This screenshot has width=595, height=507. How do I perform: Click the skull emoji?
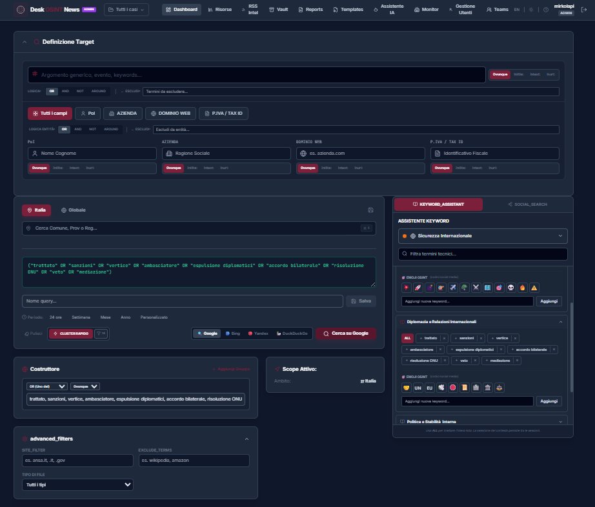click(x=510, y=288)
